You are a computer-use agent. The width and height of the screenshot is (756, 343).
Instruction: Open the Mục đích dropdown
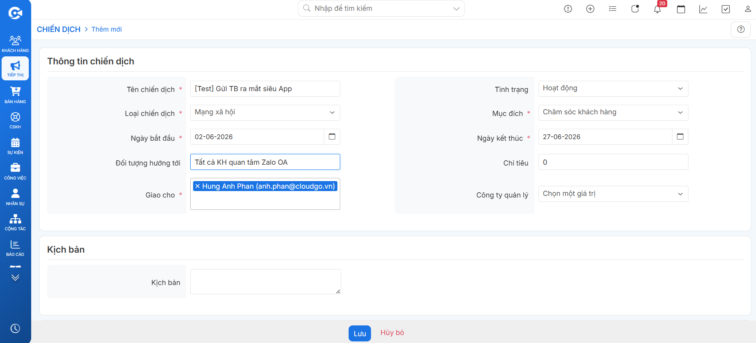tap(613, 113)
